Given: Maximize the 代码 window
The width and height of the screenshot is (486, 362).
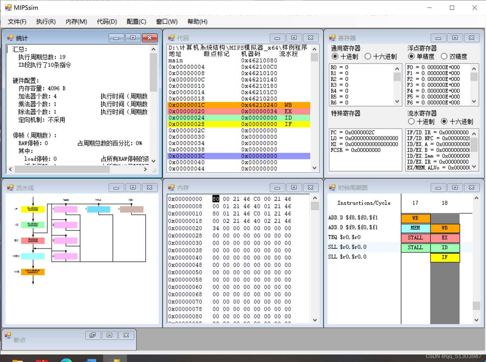Looking at the screenshot, I should pyautogui.click(x=294, y=38).
